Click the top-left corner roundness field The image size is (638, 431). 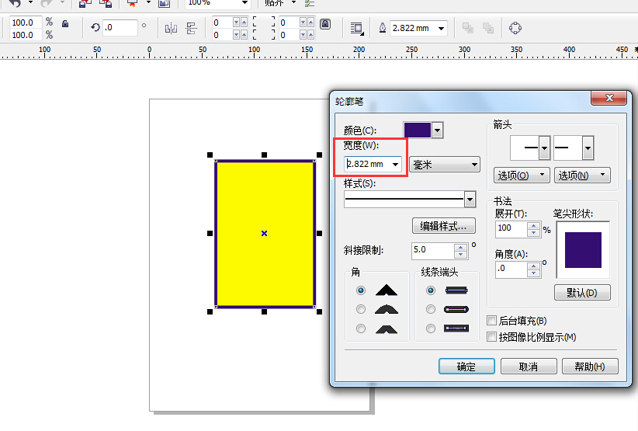(x=222, y=23)
